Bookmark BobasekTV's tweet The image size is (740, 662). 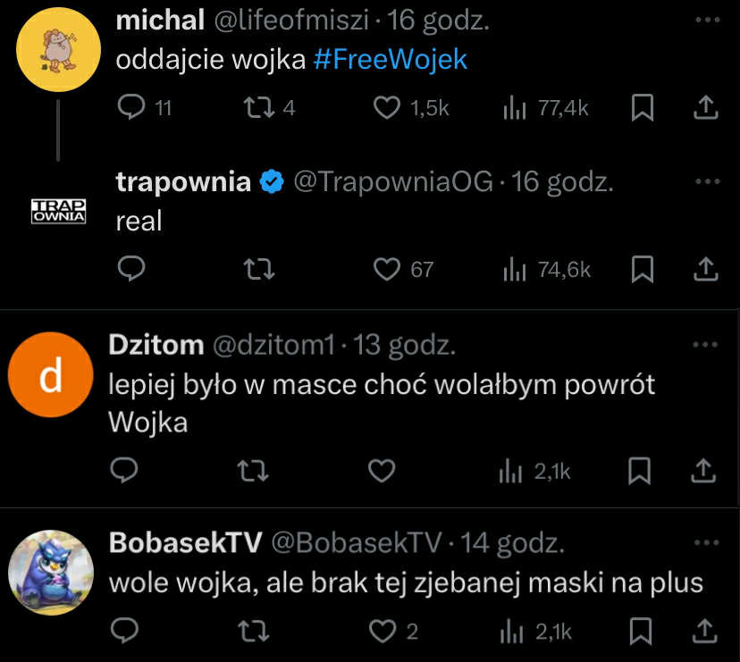click(x=639, y=632)
